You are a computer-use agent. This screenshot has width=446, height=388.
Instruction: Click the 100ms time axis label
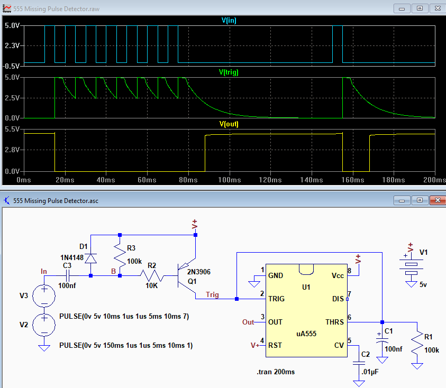(229, 180)
